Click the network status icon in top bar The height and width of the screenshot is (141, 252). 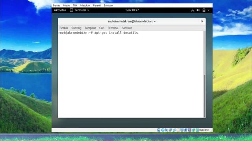193,10
